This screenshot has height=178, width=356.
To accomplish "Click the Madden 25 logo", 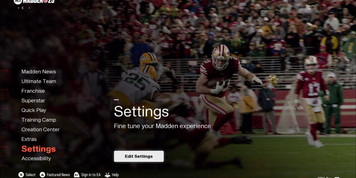I will click(34, 2).
